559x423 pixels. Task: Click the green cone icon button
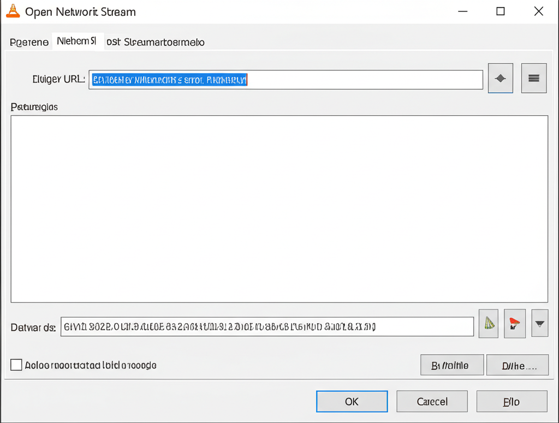(489, 324)
